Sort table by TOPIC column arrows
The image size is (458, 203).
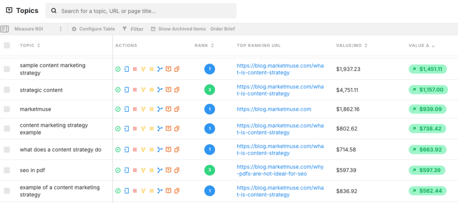click(38, 46)
